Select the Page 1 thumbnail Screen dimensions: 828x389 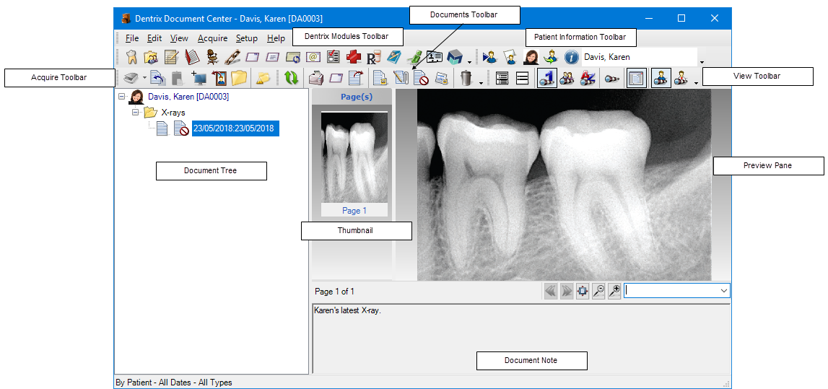[354, 164]
